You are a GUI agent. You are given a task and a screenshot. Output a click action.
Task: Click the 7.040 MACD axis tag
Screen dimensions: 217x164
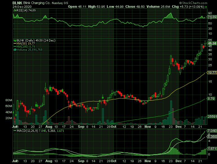(212, 131)
